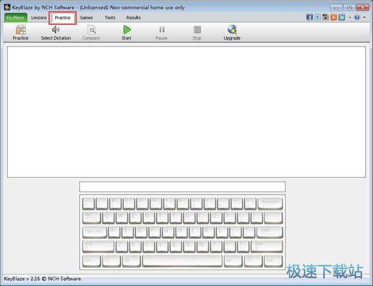Share on Facebook icon
This screenshot has width=373, height=286.
point(309,17)
